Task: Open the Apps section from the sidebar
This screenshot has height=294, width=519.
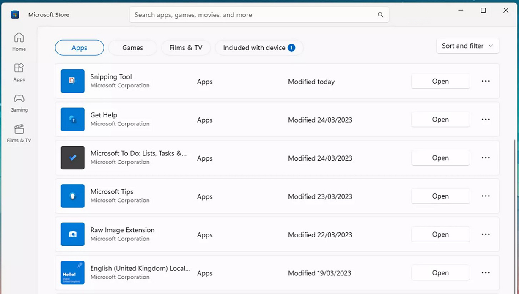Action: point(19,72)
